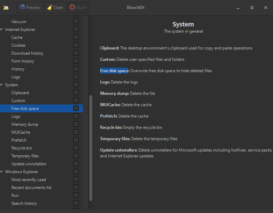Tick the Form history checkbox
The width and height of the screenshot is (273, 213).
tap(76, 61)
